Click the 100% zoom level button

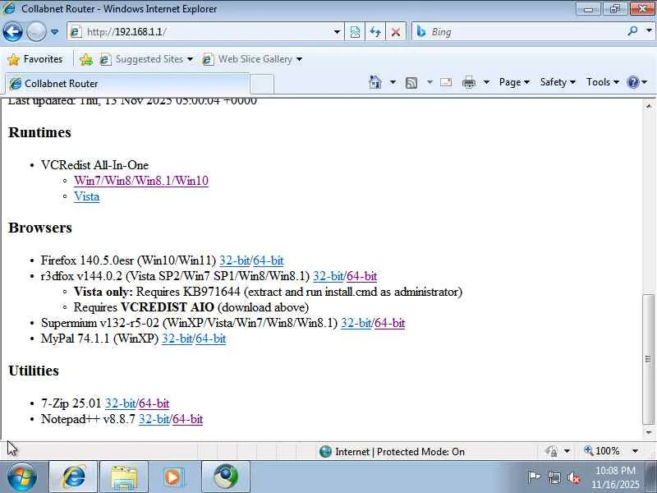tap(602, 451)
